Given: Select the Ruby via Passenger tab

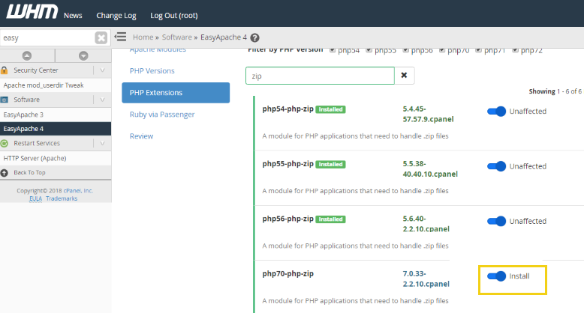Looking at the screenshot, I should pyautogui.click(x=162, y=115).
